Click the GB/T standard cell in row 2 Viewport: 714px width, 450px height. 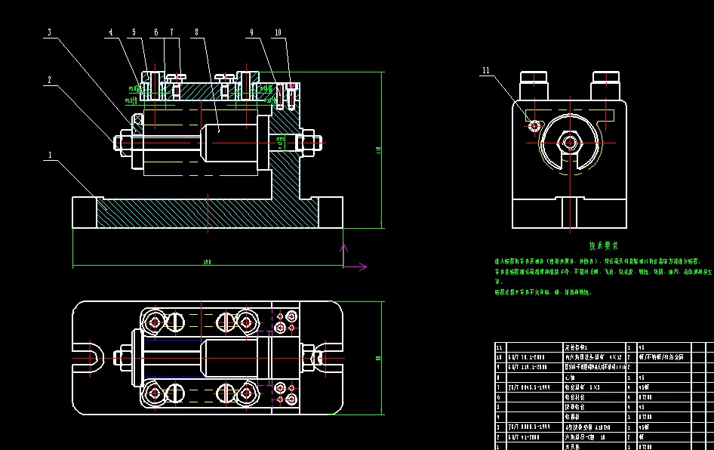click(x=535, y=437)
